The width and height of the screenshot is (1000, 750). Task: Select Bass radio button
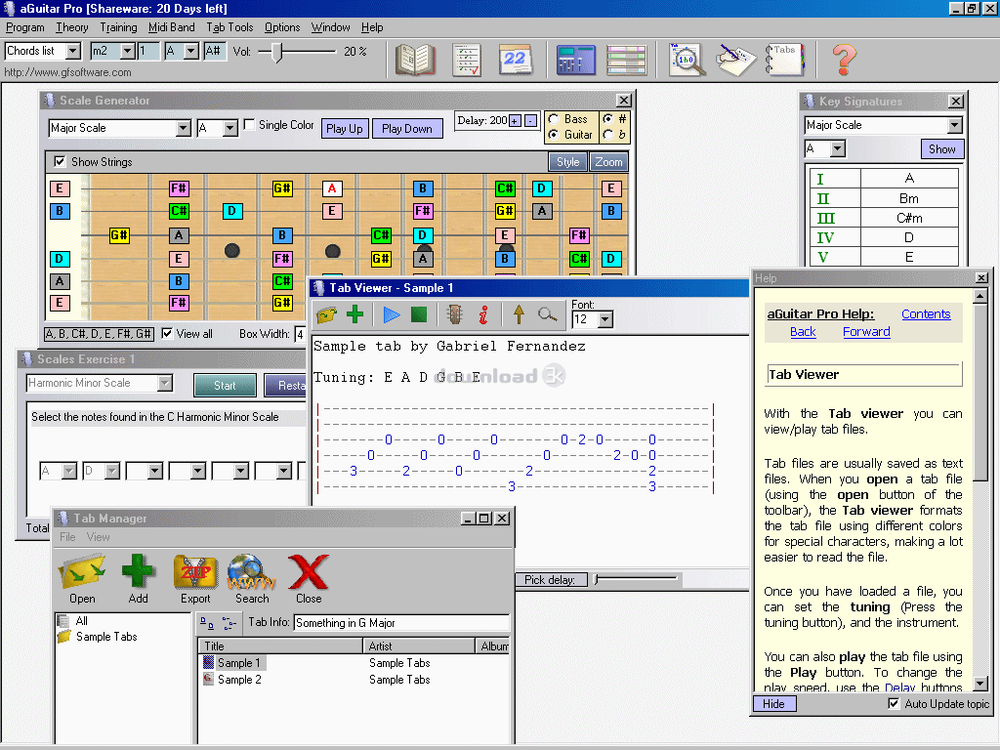click(554, 119)
